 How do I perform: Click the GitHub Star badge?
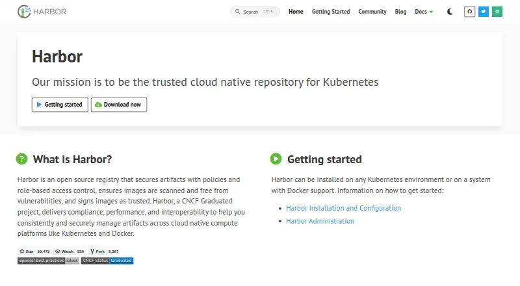point(34,252)
